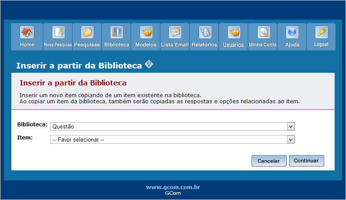Open the Relatórios magnifier icon
The image size is (346, 200).
coord(205,32)
